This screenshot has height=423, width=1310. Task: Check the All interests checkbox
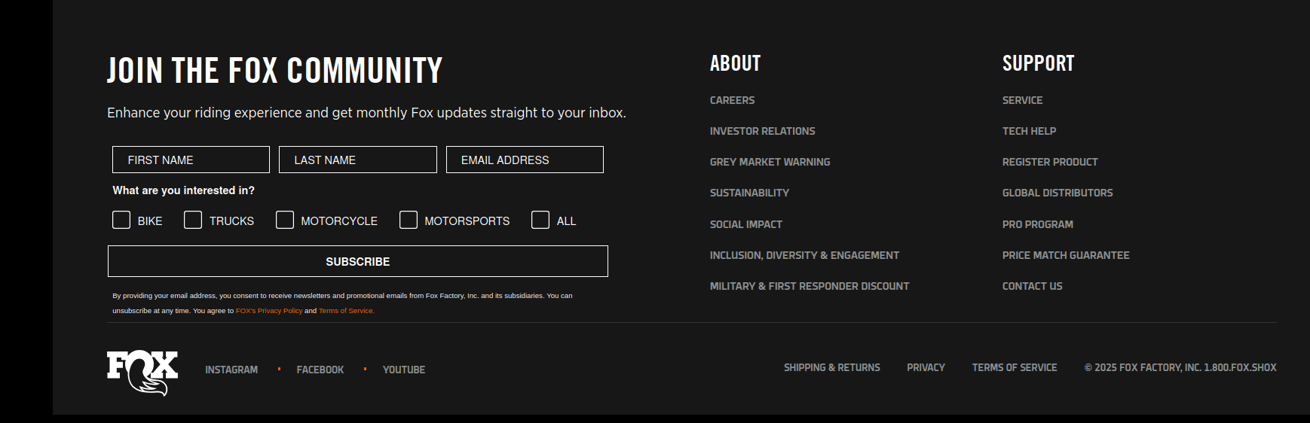click(540, 220)
